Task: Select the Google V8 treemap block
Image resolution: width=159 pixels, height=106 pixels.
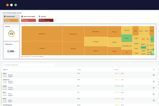Action: [96, 51]
